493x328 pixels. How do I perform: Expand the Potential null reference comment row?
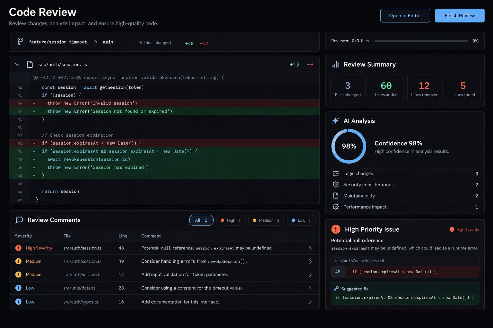click(310, 248)
